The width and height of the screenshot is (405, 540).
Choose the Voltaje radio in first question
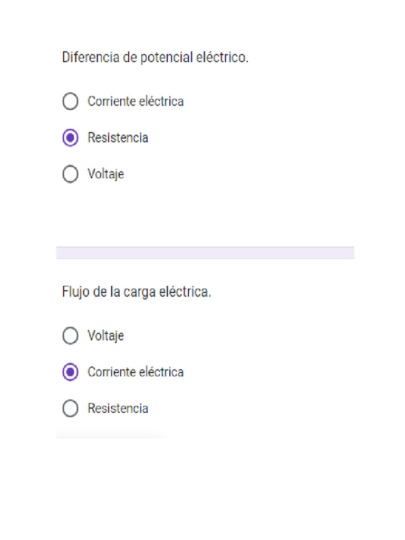coord(70,174)
